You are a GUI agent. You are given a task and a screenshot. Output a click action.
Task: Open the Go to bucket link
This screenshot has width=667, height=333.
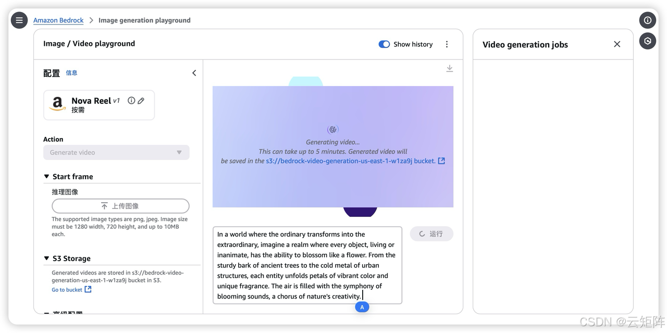67,290
